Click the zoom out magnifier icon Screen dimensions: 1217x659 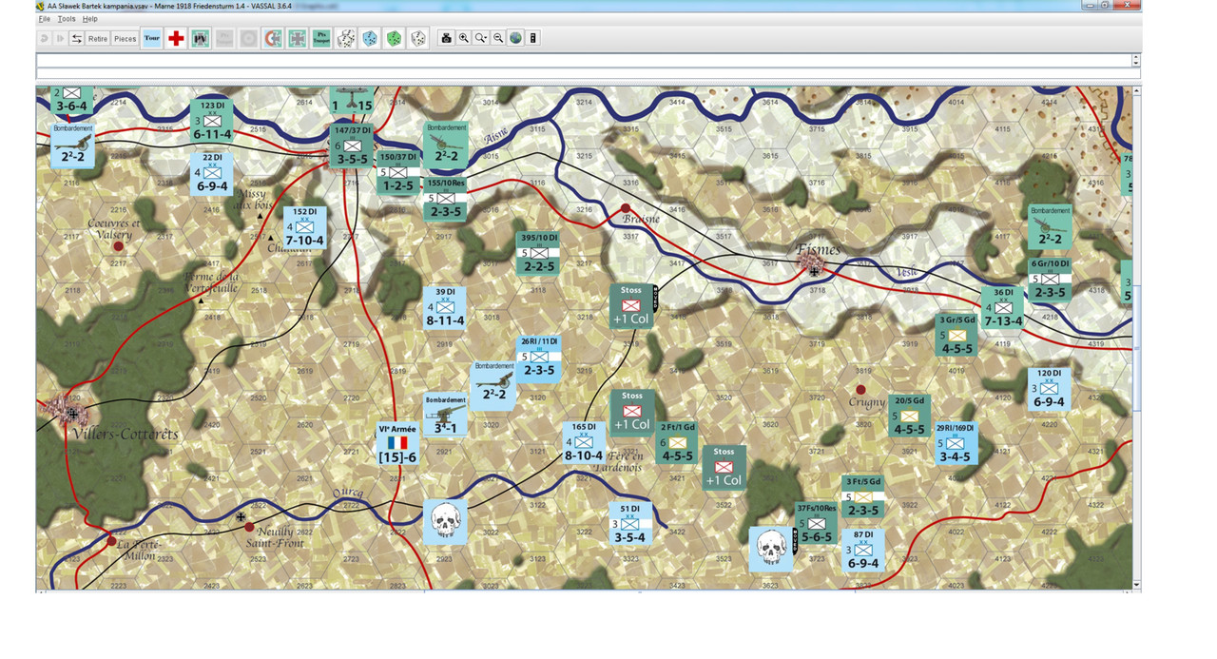(498, 38)
